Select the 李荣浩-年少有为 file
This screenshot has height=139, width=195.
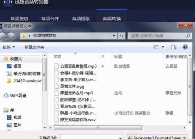pos(78,79)
